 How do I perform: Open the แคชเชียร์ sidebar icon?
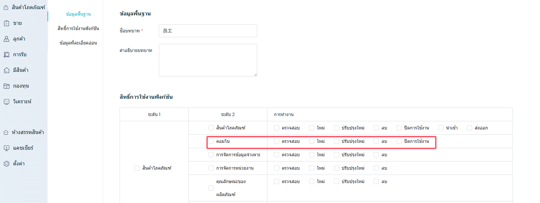7,148
